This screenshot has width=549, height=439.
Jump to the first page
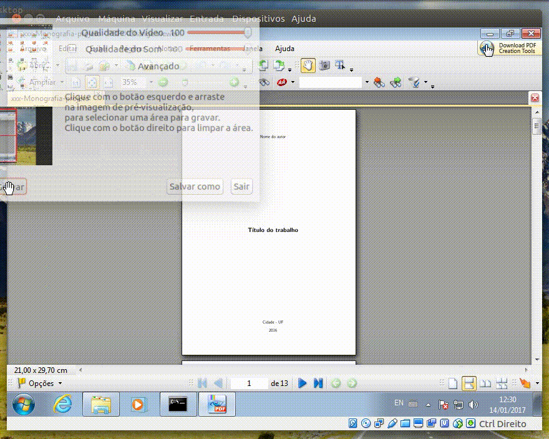pyautogui.click(x=202, y=383)
